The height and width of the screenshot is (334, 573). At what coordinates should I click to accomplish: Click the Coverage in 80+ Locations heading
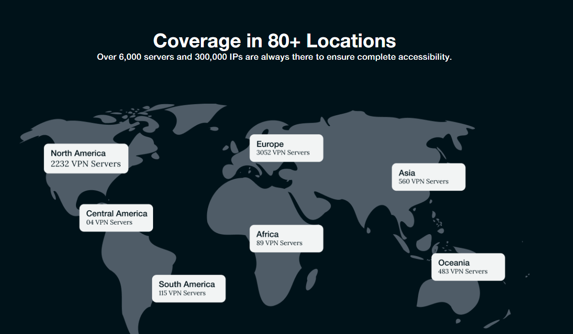(x=275, y=41)
